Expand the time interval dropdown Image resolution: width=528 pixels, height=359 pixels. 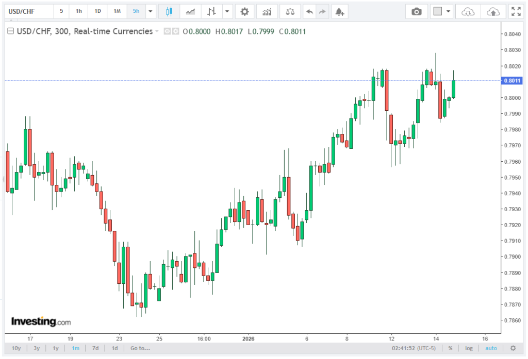150,11
